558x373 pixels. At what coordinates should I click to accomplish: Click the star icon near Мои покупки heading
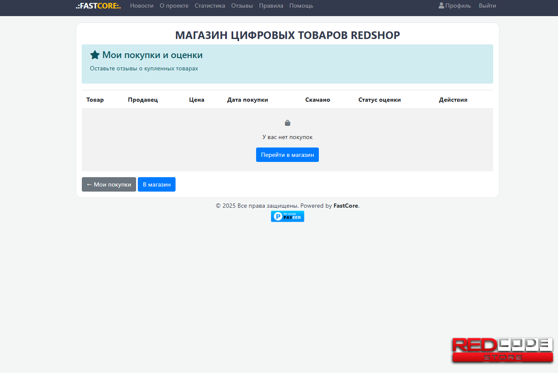pos(95,55)
